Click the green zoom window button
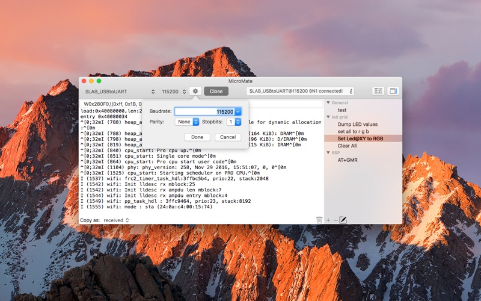481x301 pixels. pyautogui.click(x=99, y=81)
